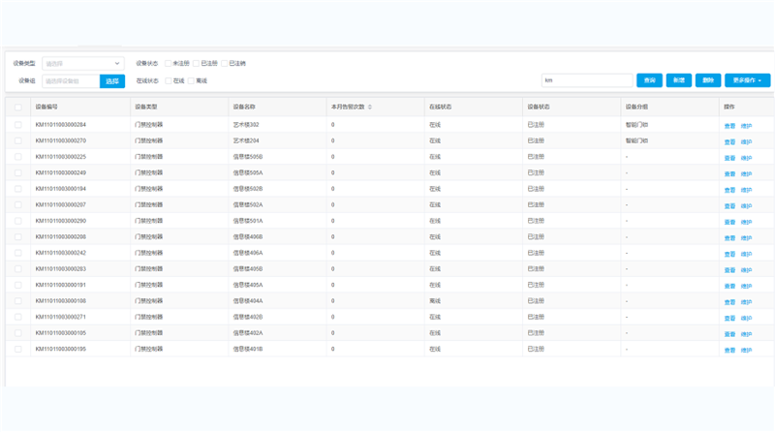Focus the search box containing km
The height and width of the screenshot is (432, 775).
point(587,80)
